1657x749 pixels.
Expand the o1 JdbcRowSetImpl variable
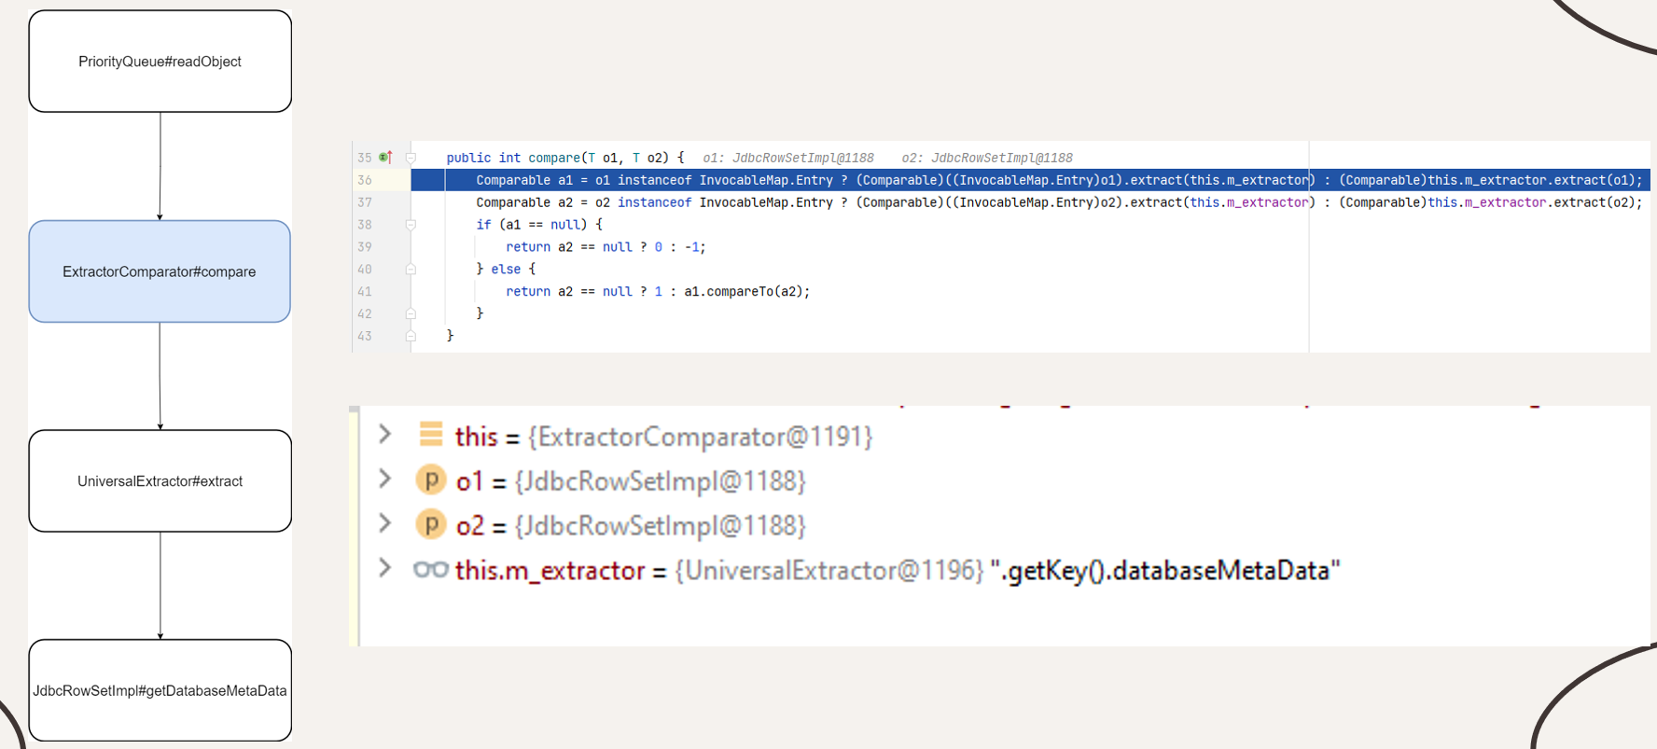pos(384,479)
